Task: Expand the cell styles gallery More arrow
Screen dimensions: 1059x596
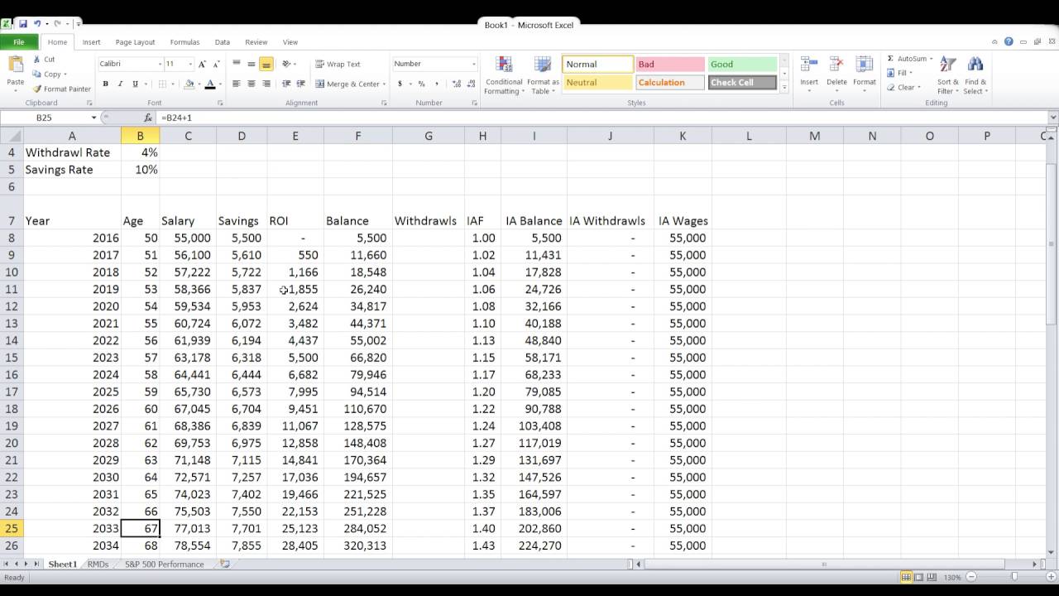Action: pyautogui.click(x=784, y=86)
